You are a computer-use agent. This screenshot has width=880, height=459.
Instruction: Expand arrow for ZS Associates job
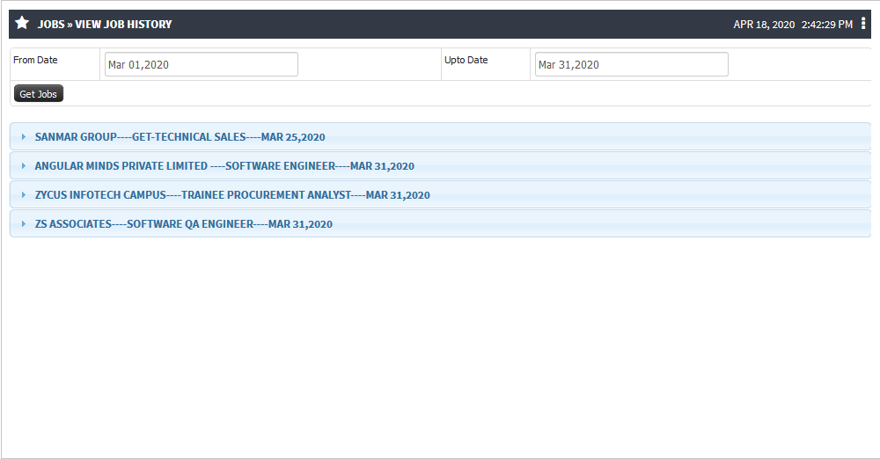pos(24,224)
